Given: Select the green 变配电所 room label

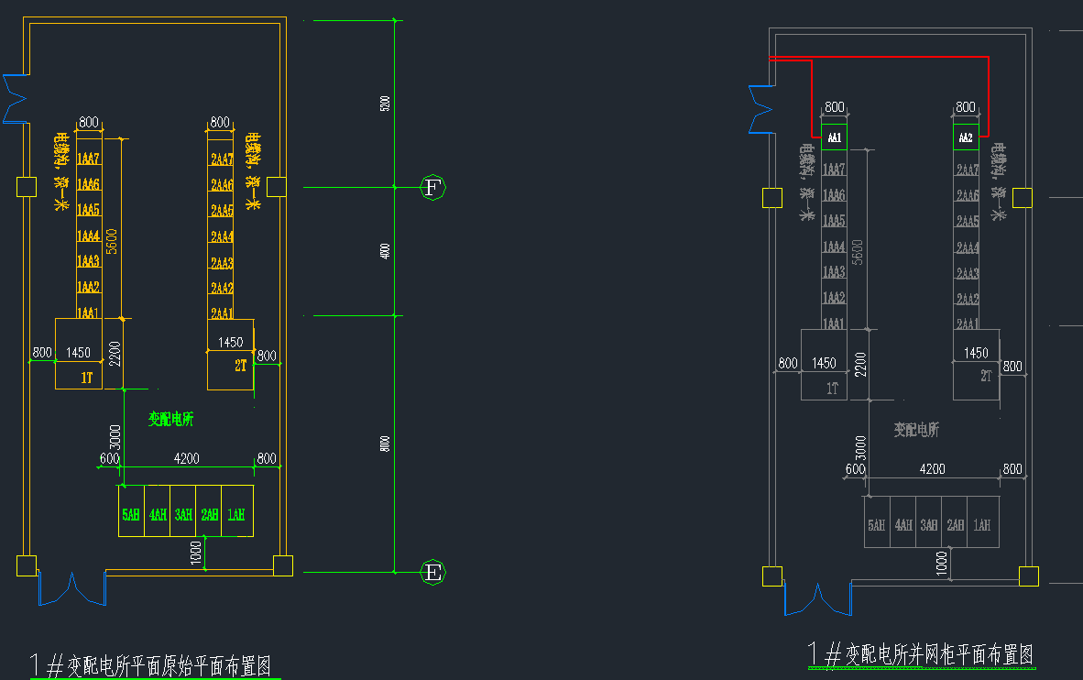Looking at the screenshot, I should pos(170,419).
